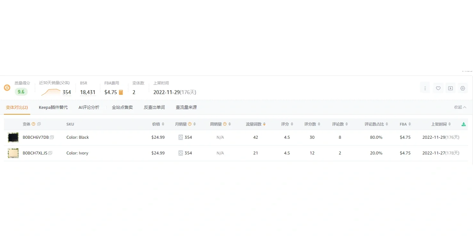Sort the table by 价格

pos(163,124)
